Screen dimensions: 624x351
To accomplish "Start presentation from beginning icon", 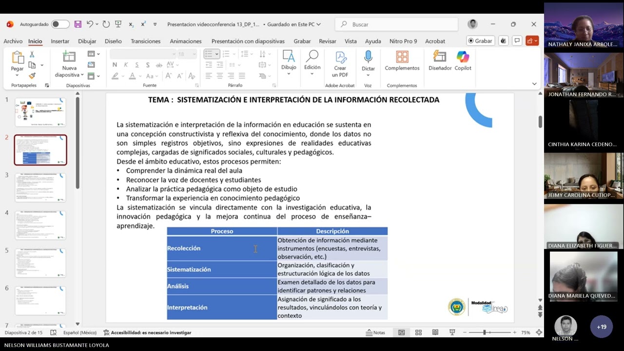I will [x=118, y=24].
